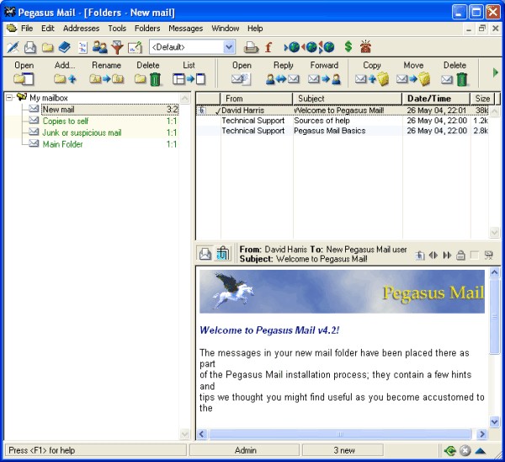The height and width of the screenshot is (462, 505).
Task: Click the Rename folder button
Action: pyautogui.click(x=106, y=73)
